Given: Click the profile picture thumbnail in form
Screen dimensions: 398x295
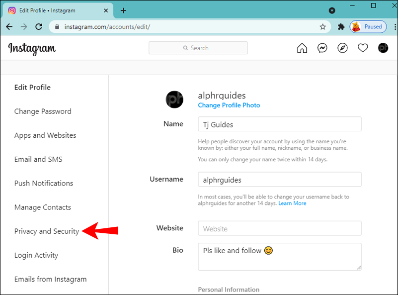Looking at the screenshot, I should point(174,99).
